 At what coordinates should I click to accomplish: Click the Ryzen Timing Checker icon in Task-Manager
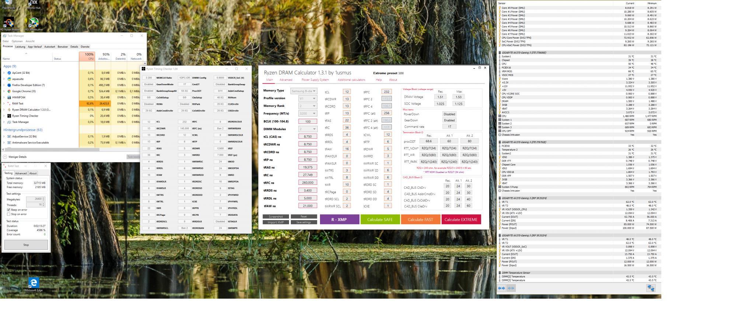tap(9, 116)
